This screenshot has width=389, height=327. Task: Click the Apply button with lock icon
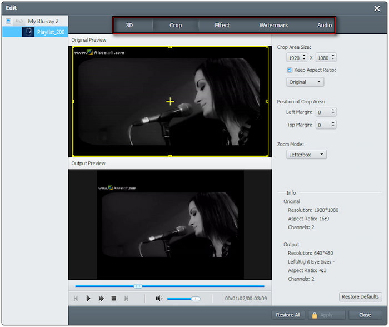tap(327, 315)
